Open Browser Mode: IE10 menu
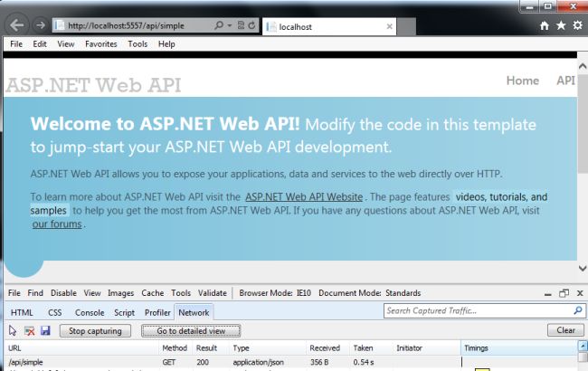 (275, 293)
